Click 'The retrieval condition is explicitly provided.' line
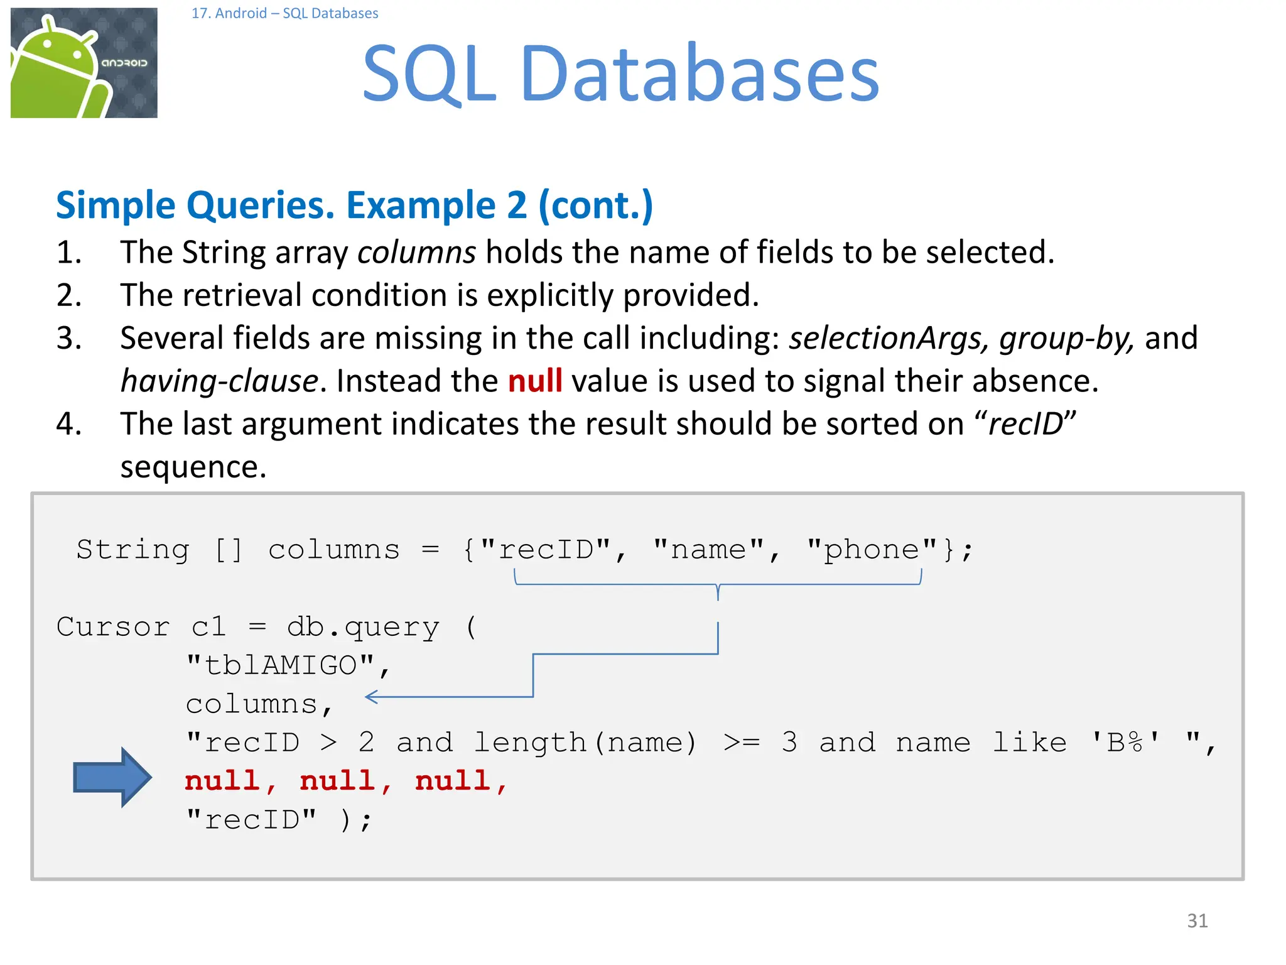 click(x=440, y=295)
